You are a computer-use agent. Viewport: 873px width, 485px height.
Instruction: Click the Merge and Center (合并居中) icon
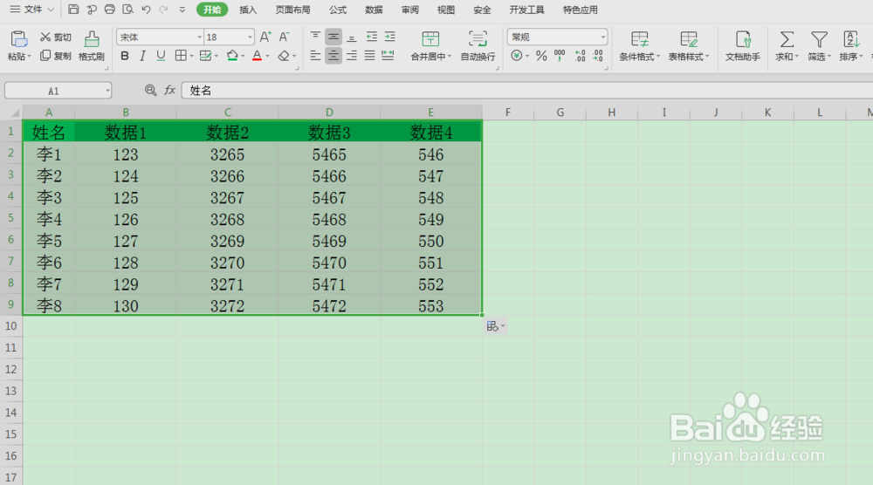pyautogui.click(x=430, y=39)
